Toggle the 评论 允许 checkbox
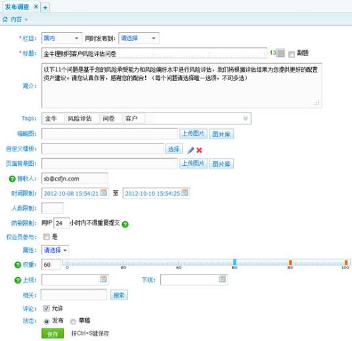 (x=46, y=308)
